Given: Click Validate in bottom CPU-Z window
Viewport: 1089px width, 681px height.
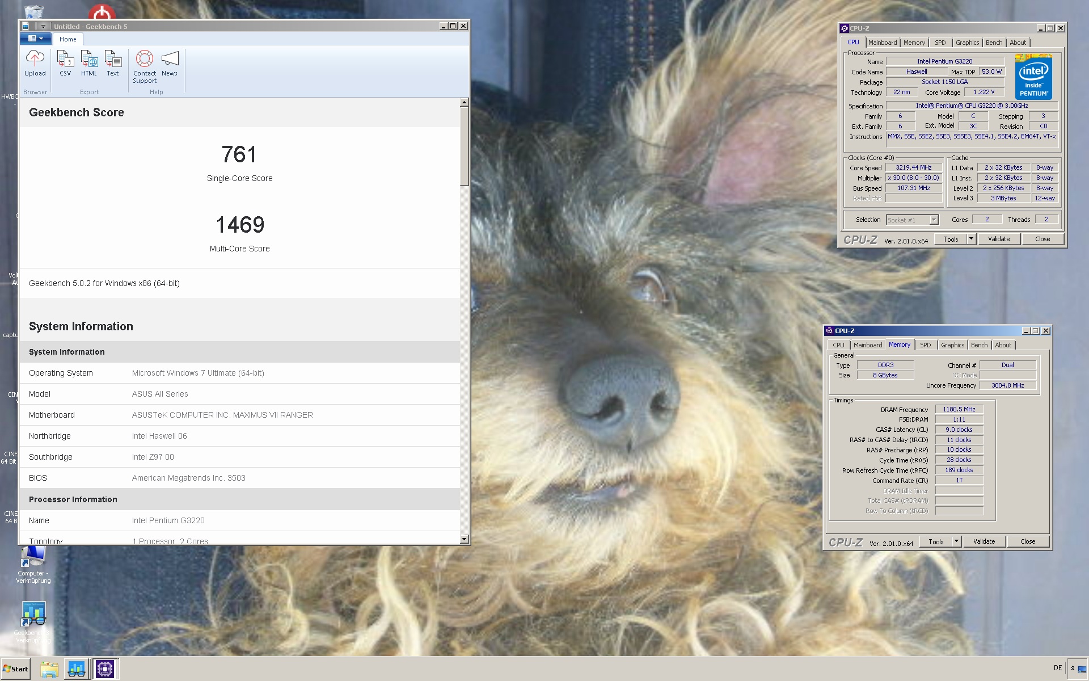Looking at the screenshot, I should (984, 541).
